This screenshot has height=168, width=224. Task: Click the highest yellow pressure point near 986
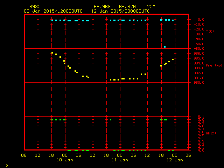[52, 53]
